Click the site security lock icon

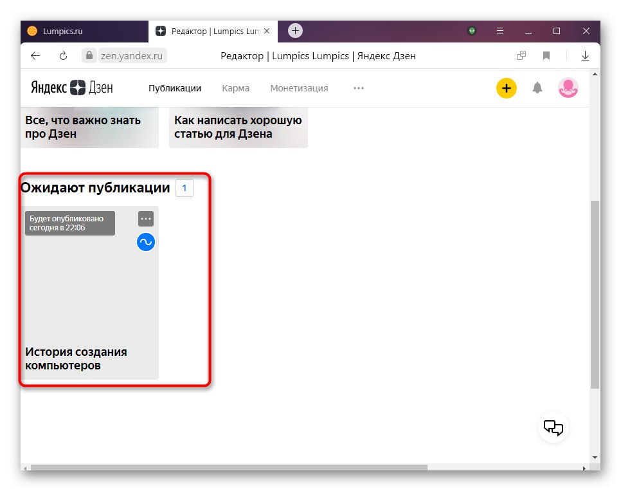point(89,56)
